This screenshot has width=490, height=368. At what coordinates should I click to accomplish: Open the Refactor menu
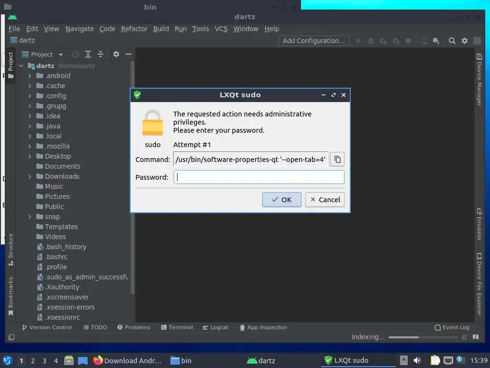[x=134, y=29]
